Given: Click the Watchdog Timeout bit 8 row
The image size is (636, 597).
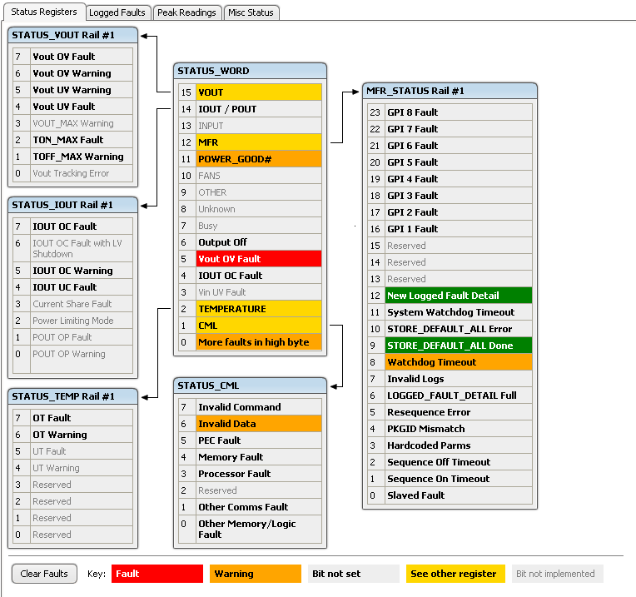Looking at the screenshot, I should tap(458, 362).
